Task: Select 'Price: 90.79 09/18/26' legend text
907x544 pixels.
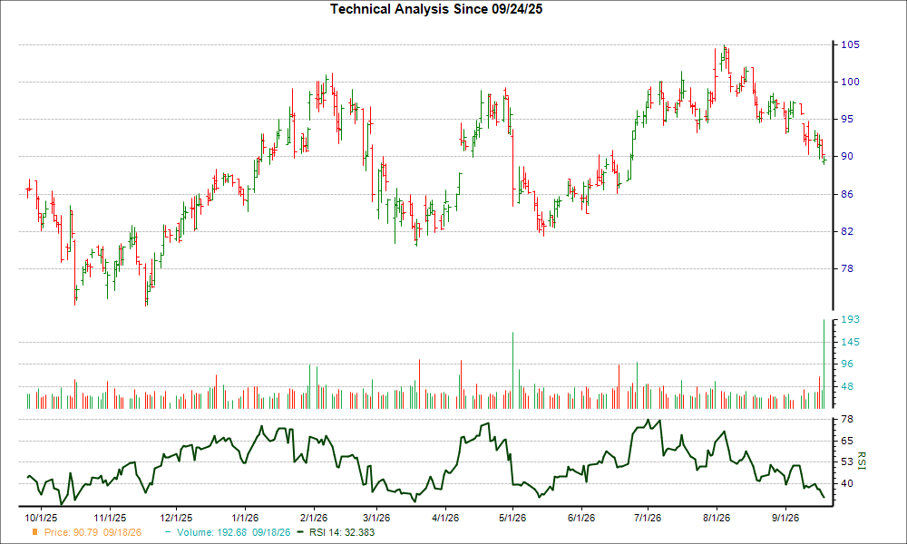Action: (x=93, y=532)
